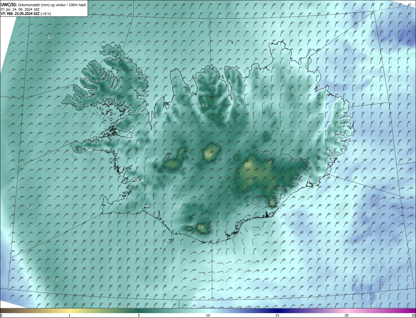Click the 'UWC/IG:' label in the header
The image size is (416, 318).
[9, 5]
